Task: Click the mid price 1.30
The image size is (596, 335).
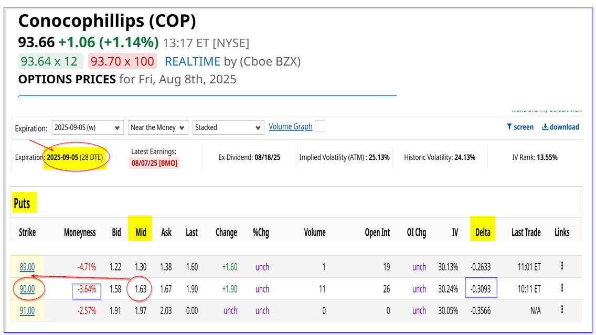Action: pyautogui.click(x=141, y=267)
